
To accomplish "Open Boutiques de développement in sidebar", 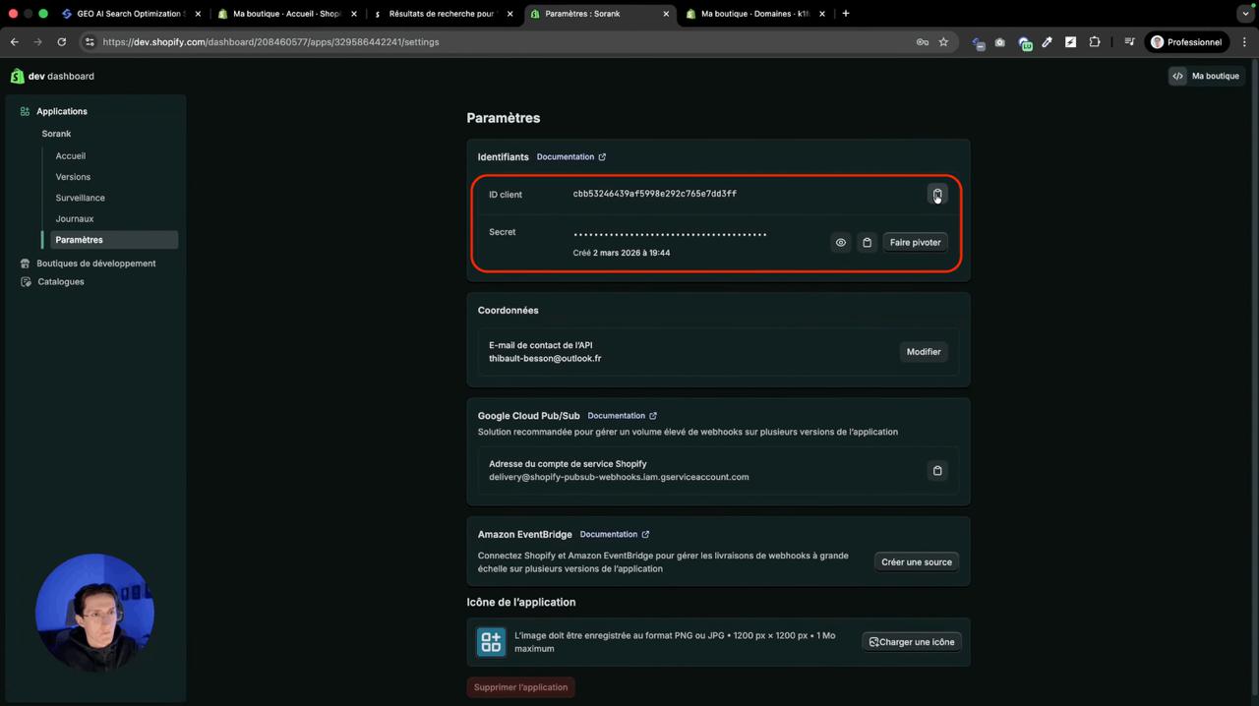I will 96,264.
